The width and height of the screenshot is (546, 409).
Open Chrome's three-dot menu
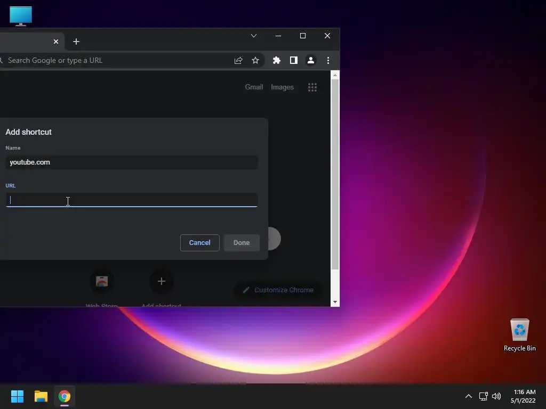pos(328,61)
